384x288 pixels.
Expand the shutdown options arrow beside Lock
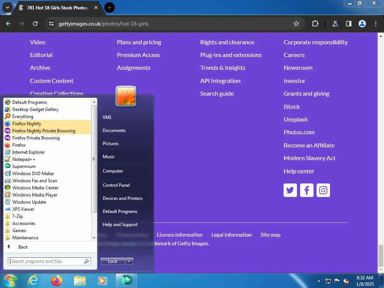click(x=129, y=261)
